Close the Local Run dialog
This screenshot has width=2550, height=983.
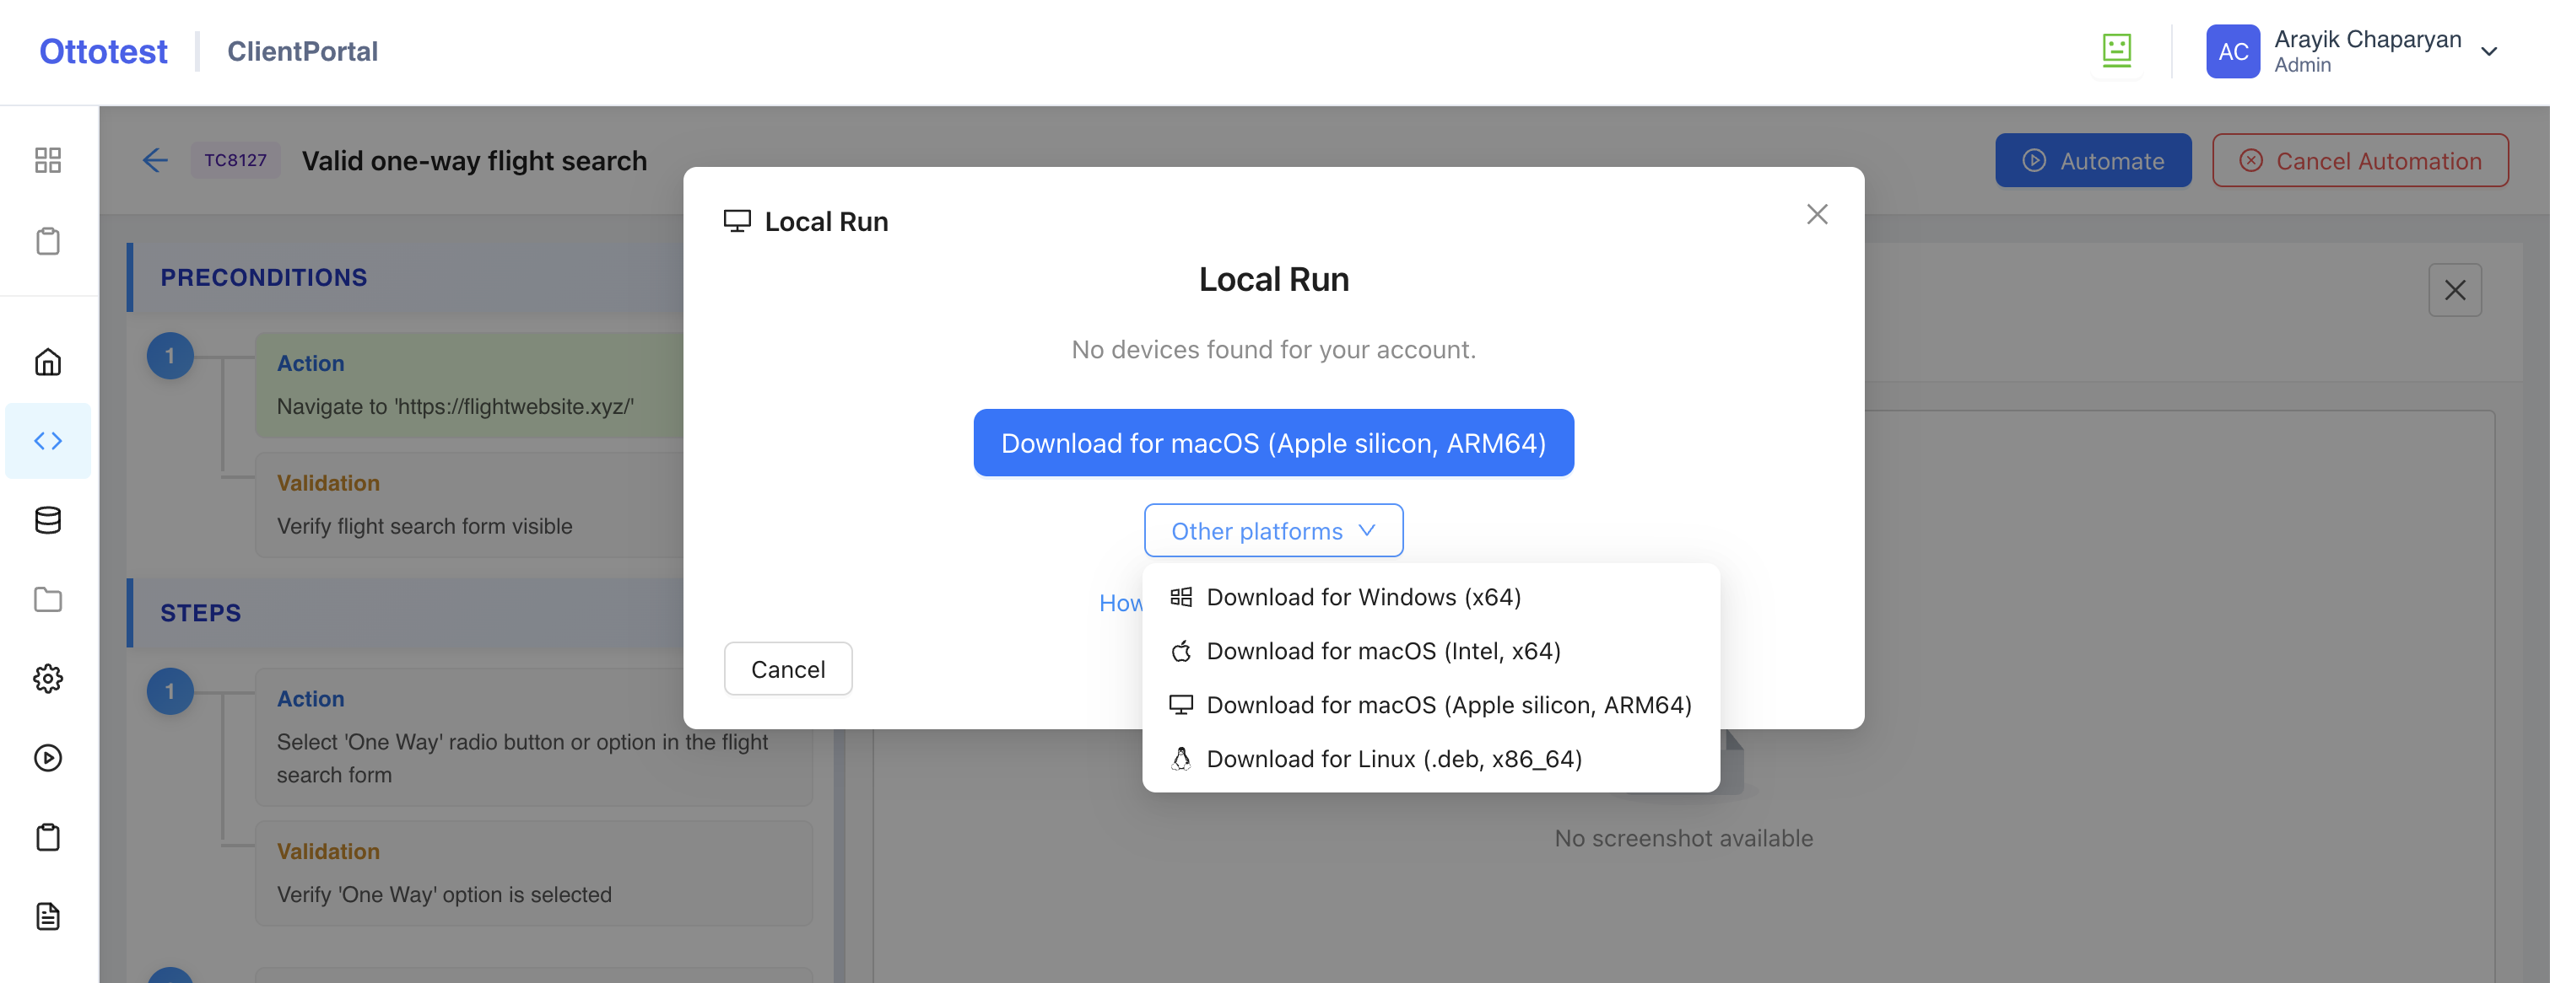(x=1816, y=215)
